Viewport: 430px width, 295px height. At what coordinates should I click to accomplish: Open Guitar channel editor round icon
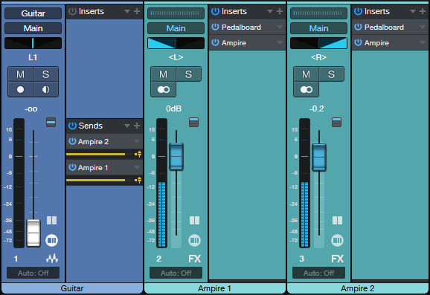coord(51,241)
